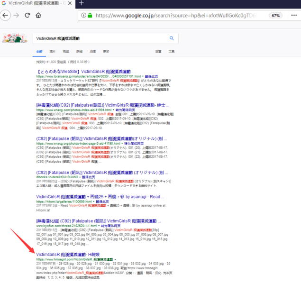Select the 视频 videos tab
The width and height of the screenshot is (301, 284).
coord(66,51)
